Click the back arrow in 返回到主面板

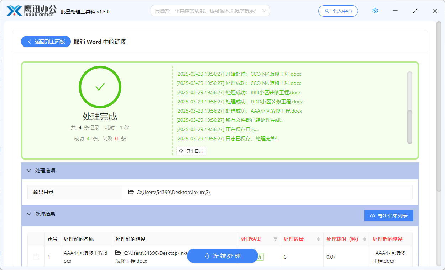click(30, 41)
